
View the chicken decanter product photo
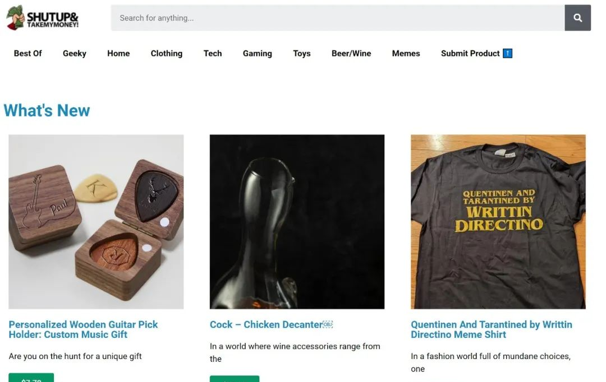point(297,221)
